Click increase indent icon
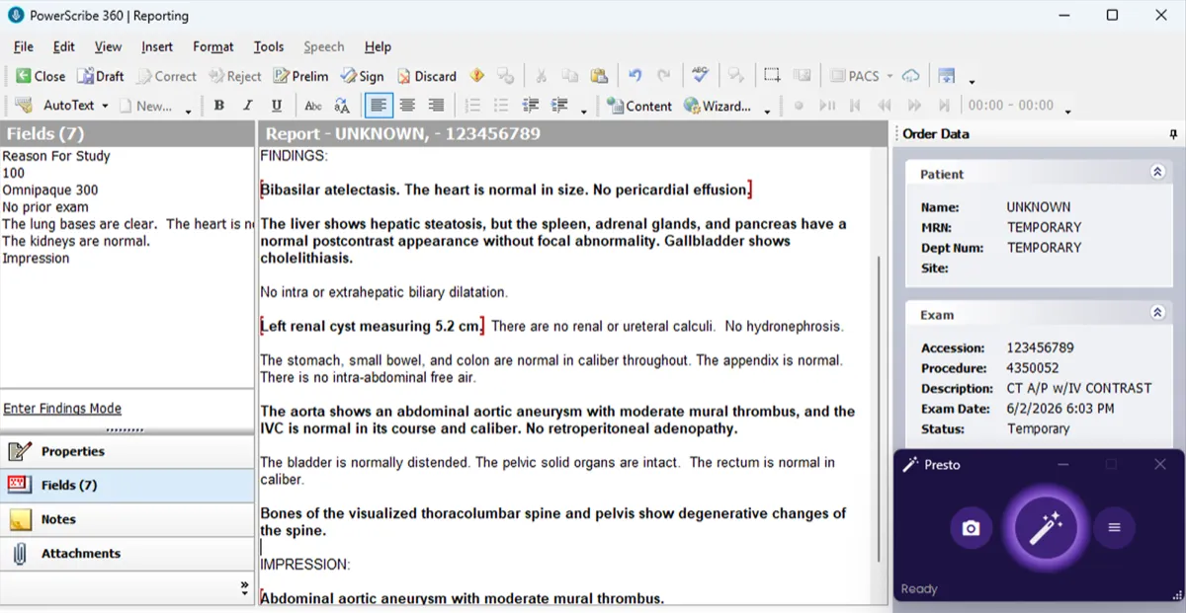Screen dimensions: 1186x613 pos(559,106)
